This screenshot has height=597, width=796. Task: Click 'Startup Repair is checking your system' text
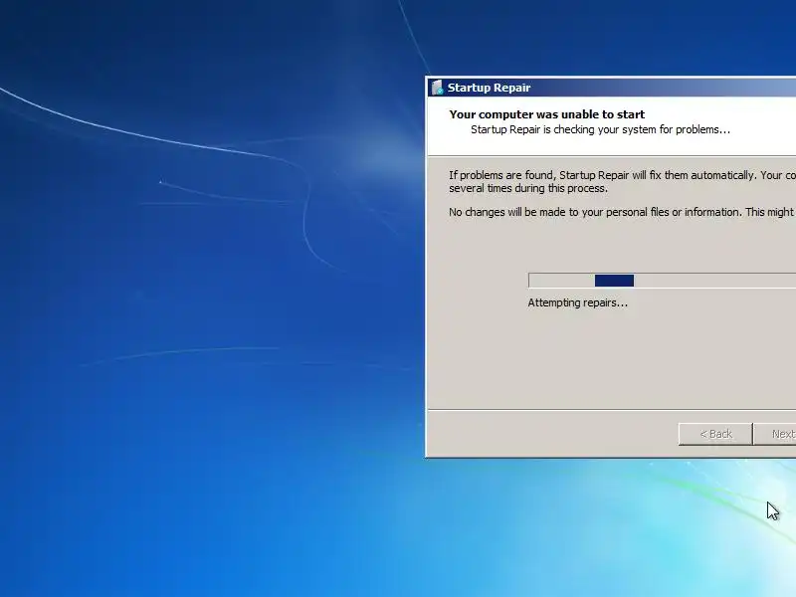(601, 129)
